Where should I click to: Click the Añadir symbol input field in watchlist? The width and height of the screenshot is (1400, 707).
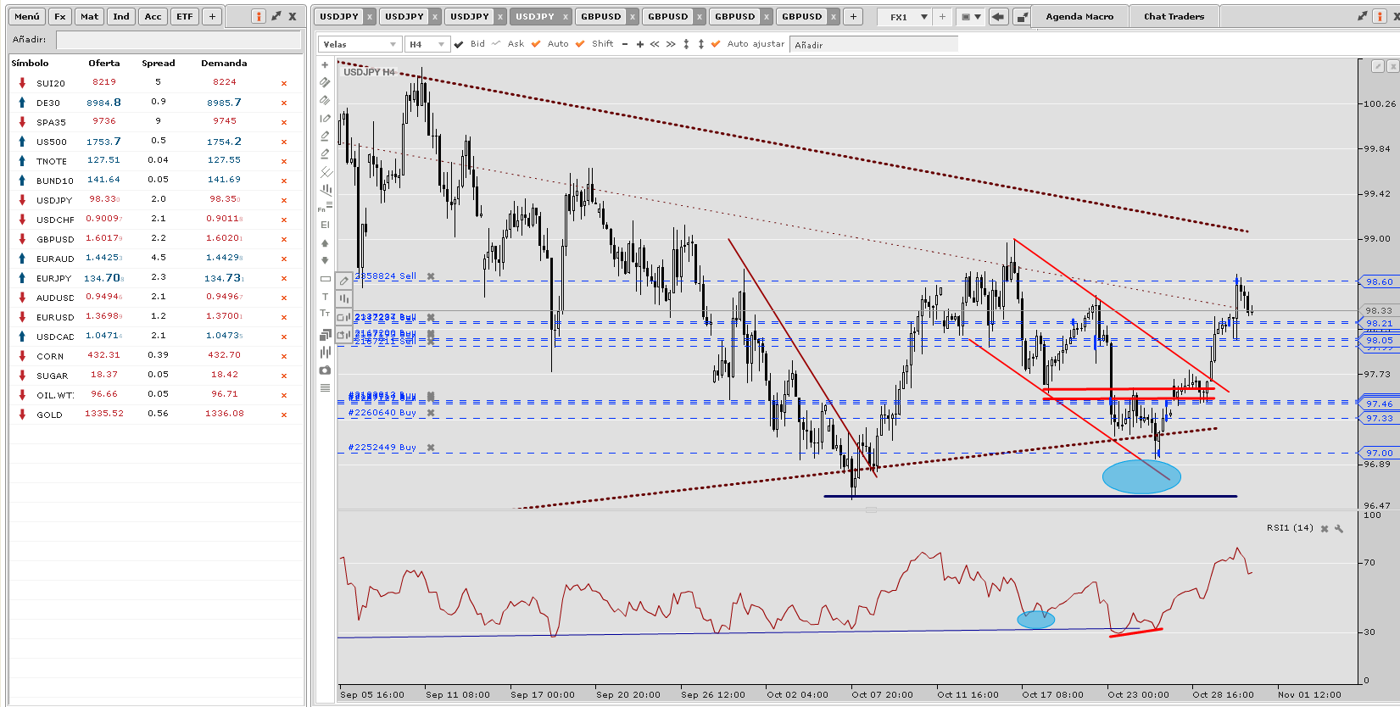[178, 40]
